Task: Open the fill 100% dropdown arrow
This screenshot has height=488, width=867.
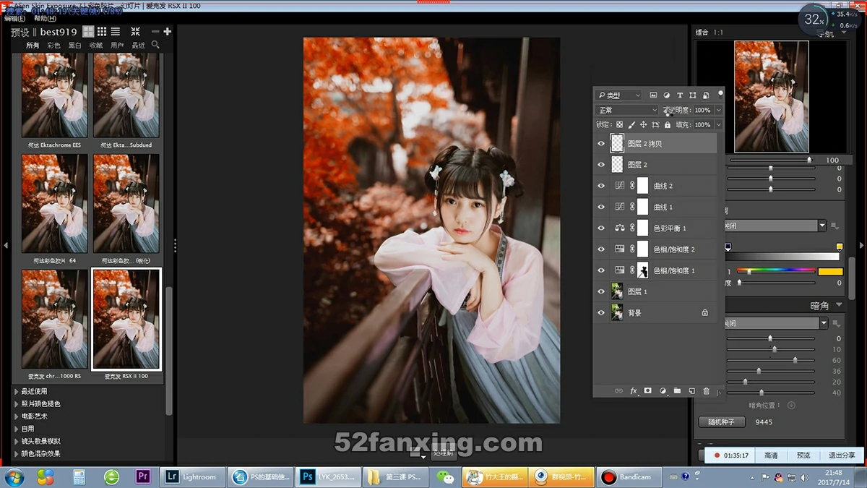Action: (718, 125)
